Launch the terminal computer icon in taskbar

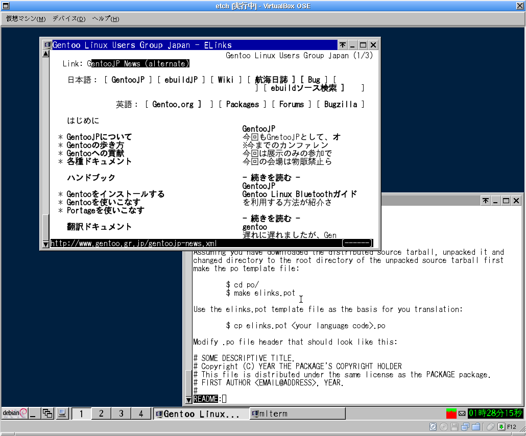pos(62,414)
